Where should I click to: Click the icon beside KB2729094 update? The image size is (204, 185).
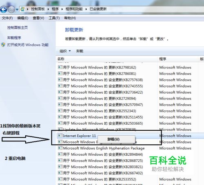tap(60, 98)
